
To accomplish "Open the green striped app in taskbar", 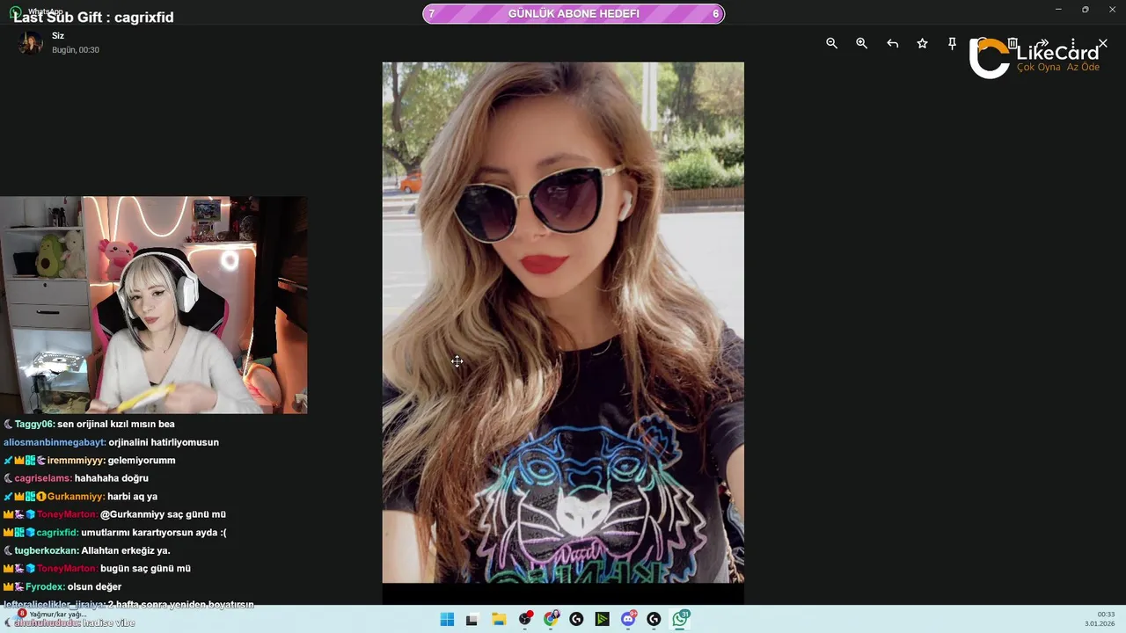I will 602,619.
